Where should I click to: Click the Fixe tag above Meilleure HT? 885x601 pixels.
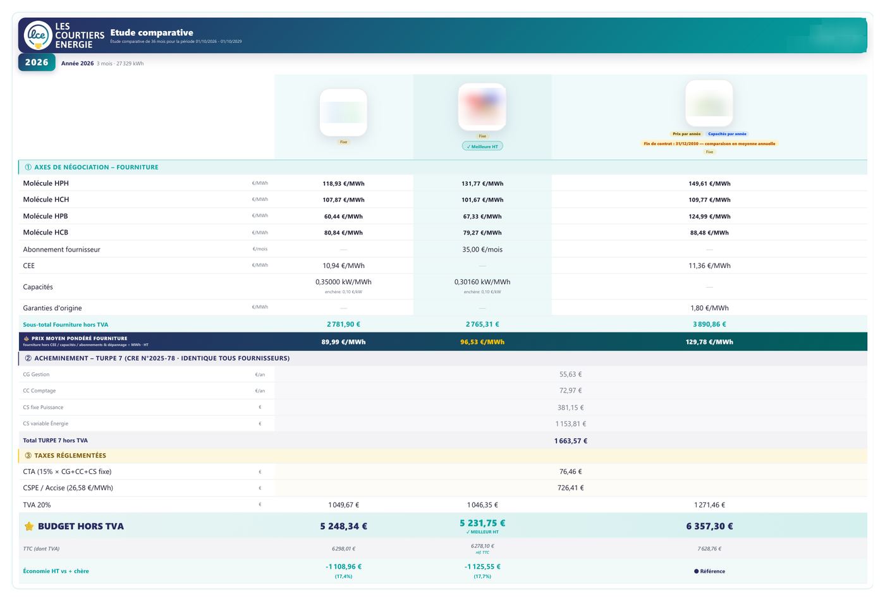pos(482,136)
